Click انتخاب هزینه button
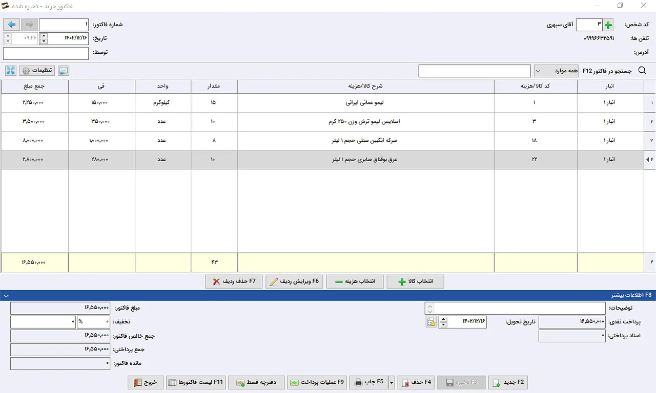This screenshot has width=656, height=393. pyautogui.click(x=355, y=281)
